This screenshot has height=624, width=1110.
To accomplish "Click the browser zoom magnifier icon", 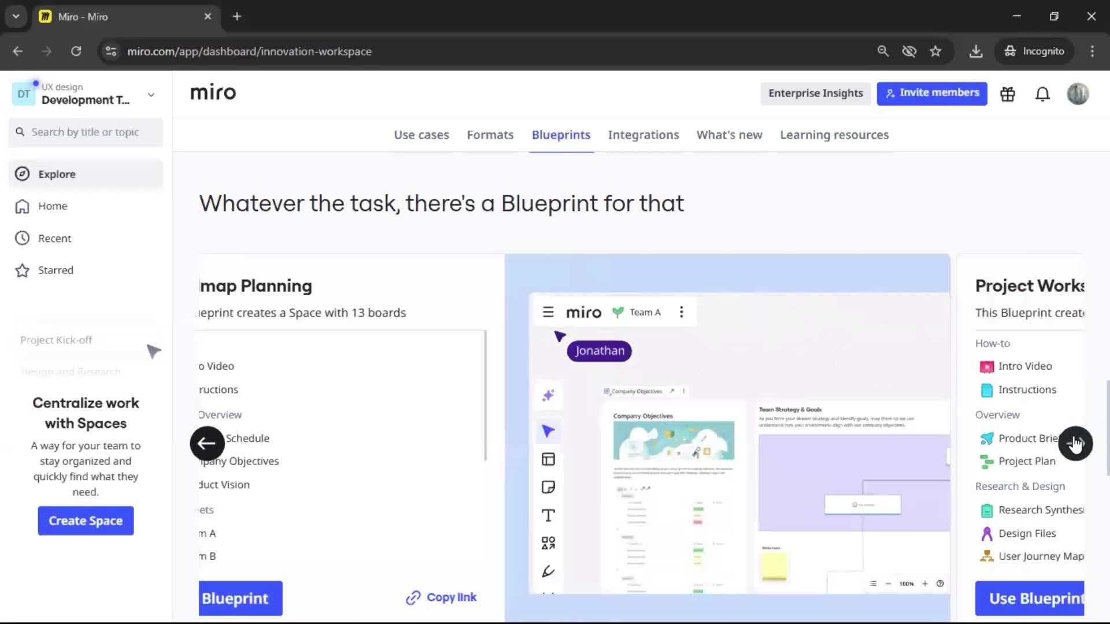I will 883,51.
